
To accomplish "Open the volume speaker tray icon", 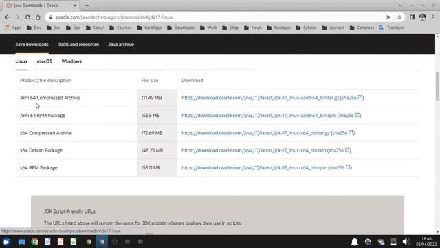I will [x=406, y=242].
